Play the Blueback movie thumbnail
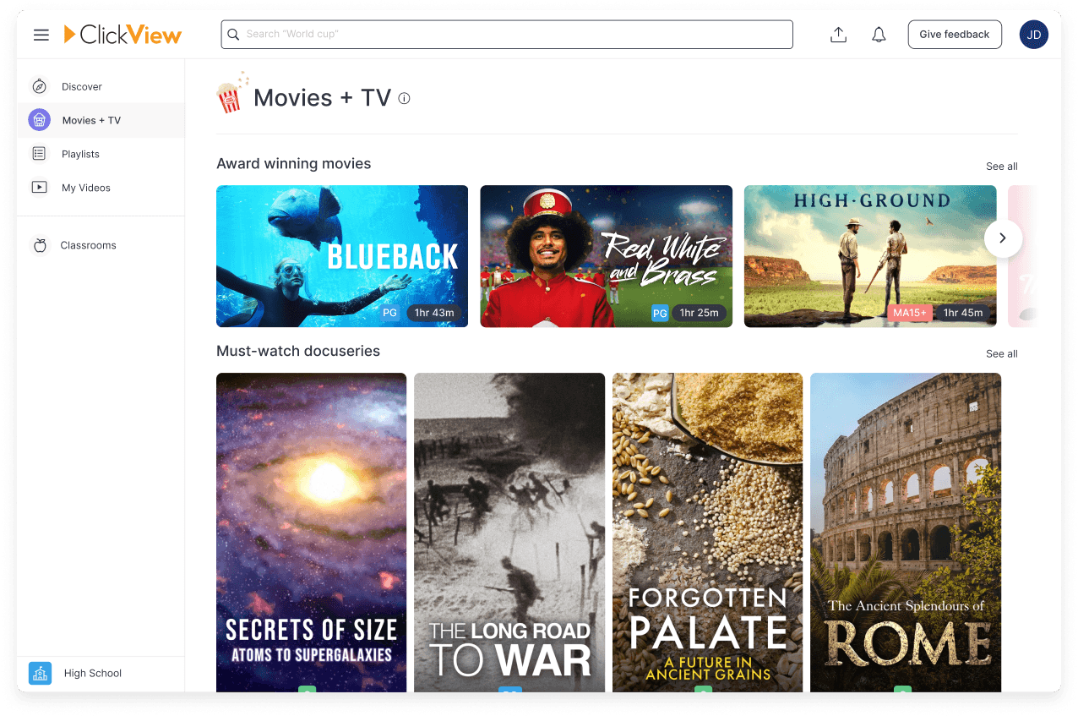This screenshot has height=716, width=1078. 342,256
